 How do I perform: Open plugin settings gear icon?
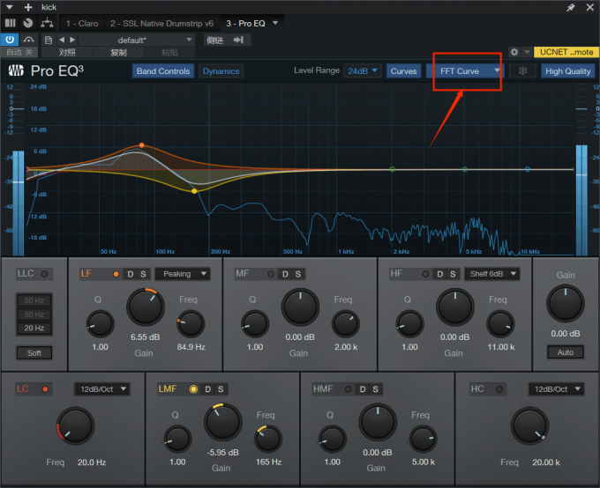[514, 52]
